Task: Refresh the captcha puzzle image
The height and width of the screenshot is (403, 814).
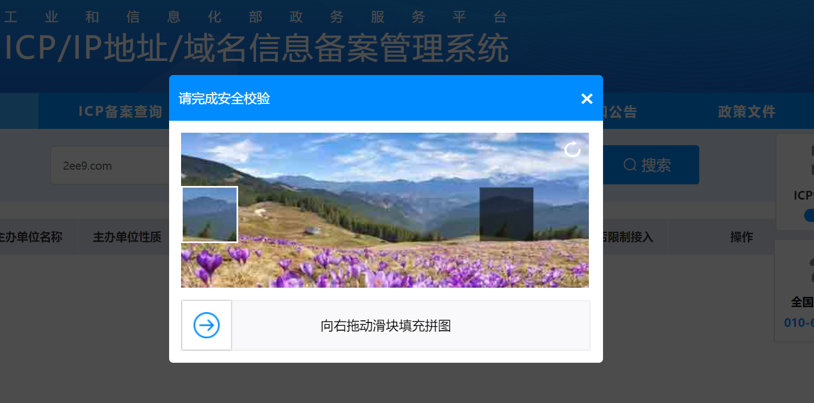Action: (573, 149)
